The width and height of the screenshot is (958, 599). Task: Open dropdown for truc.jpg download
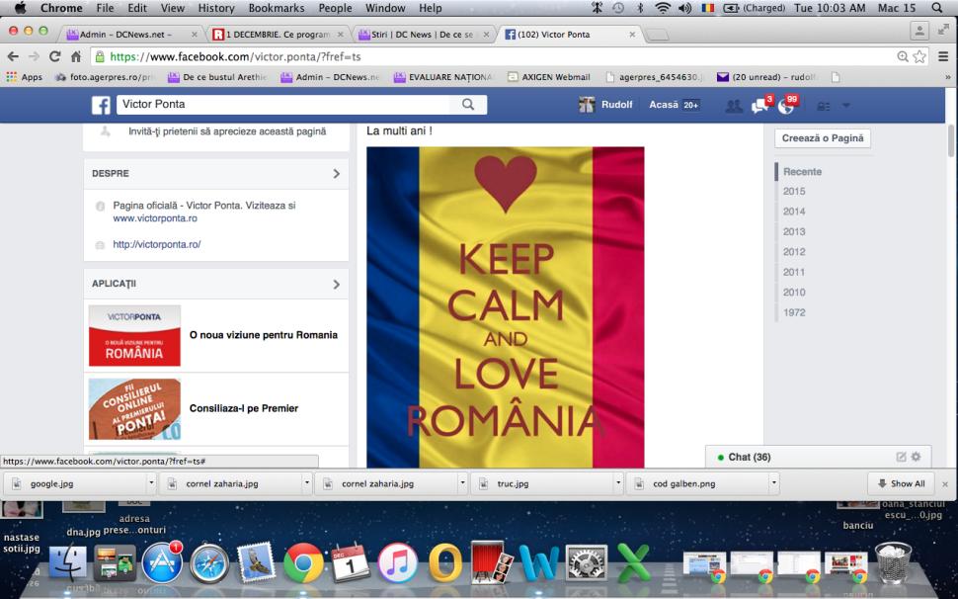pyautogui.click(x=618, y=484)
